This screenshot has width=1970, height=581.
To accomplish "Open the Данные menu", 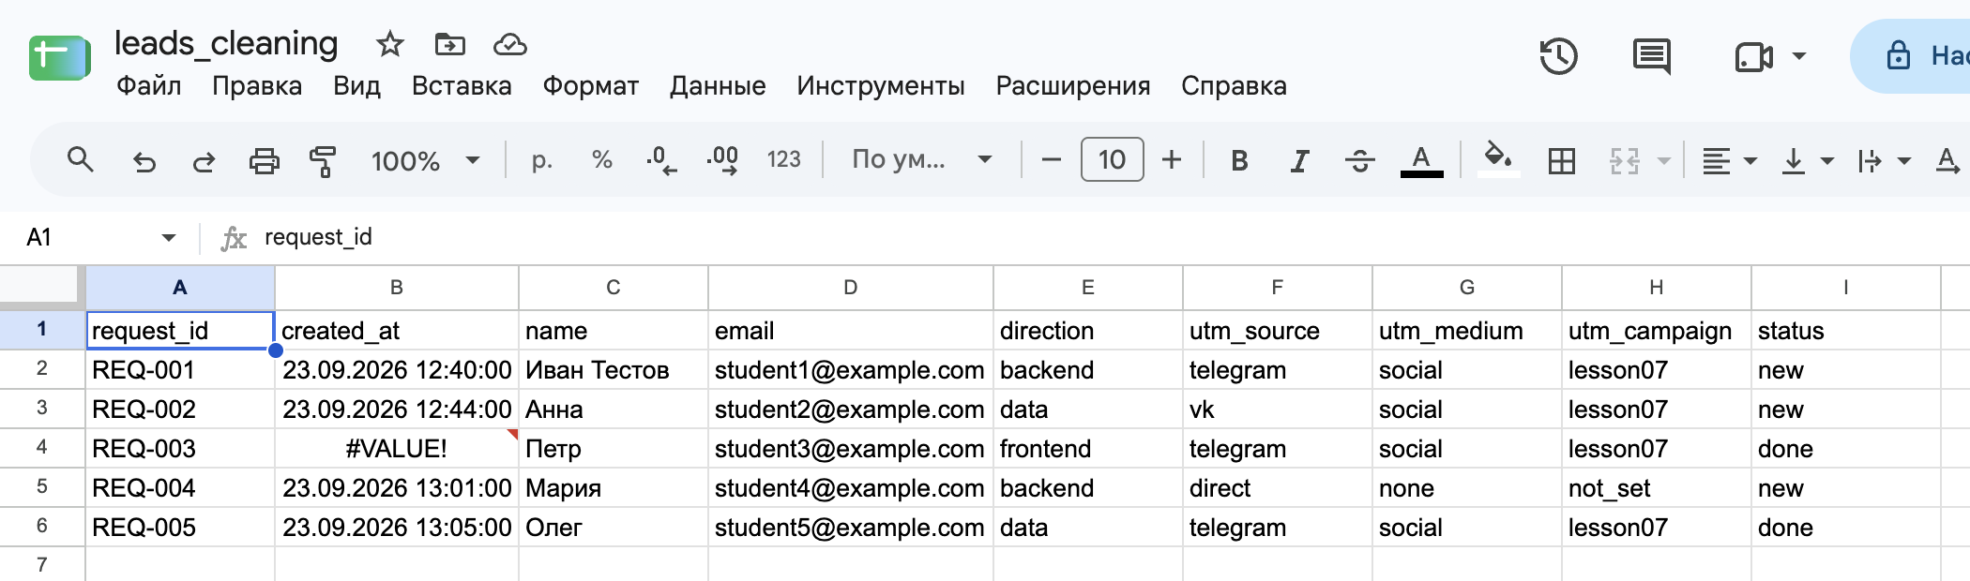I will [718, 86].
